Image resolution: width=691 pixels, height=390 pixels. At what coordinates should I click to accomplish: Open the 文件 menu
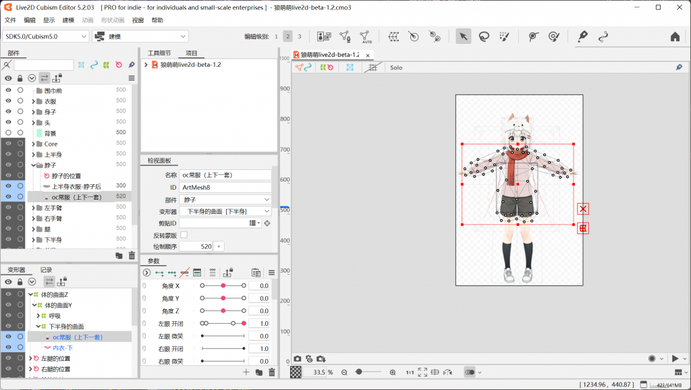tap(10, 20)
